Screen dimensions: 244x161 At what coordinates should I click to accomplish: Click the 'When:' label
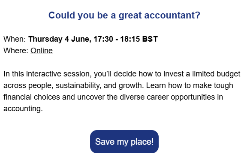tap(15, 39)
